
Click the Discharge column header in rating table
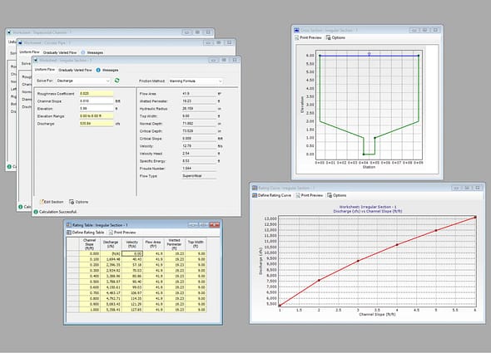pyautogui.click(x=111, y=244)
